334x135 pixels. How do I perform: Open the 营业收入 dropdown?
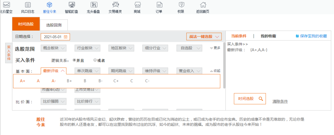[x=189, y=71]
